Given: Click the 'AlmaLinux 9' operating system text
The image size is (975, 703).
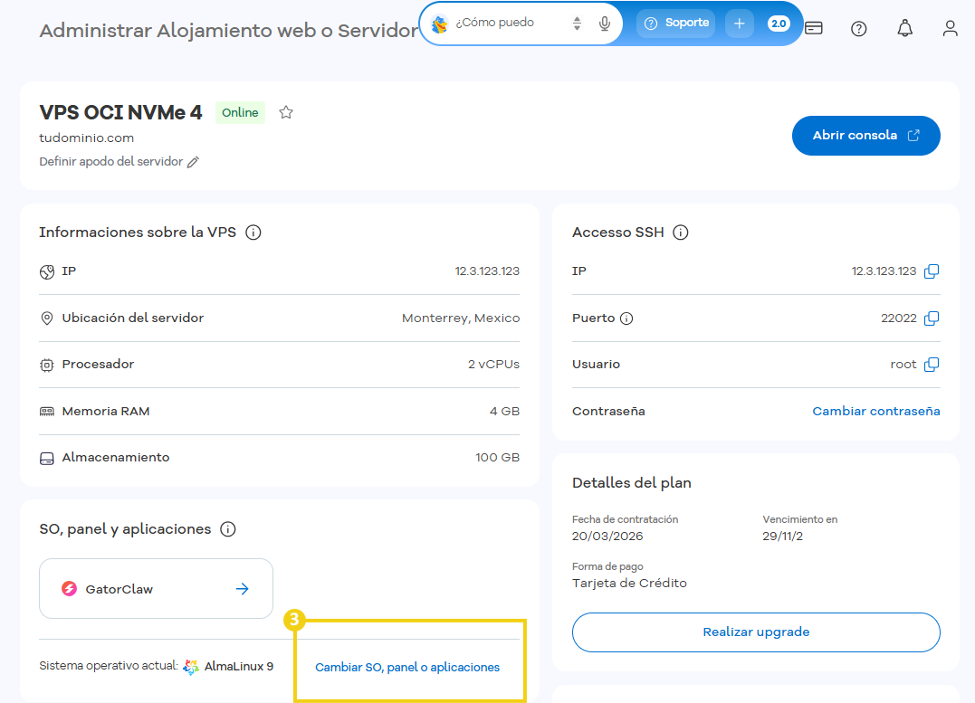Looking at the screenshot, I should tap(239, 666).
